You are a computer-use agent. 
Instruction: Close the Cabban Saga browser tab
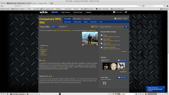coord(27,3)
